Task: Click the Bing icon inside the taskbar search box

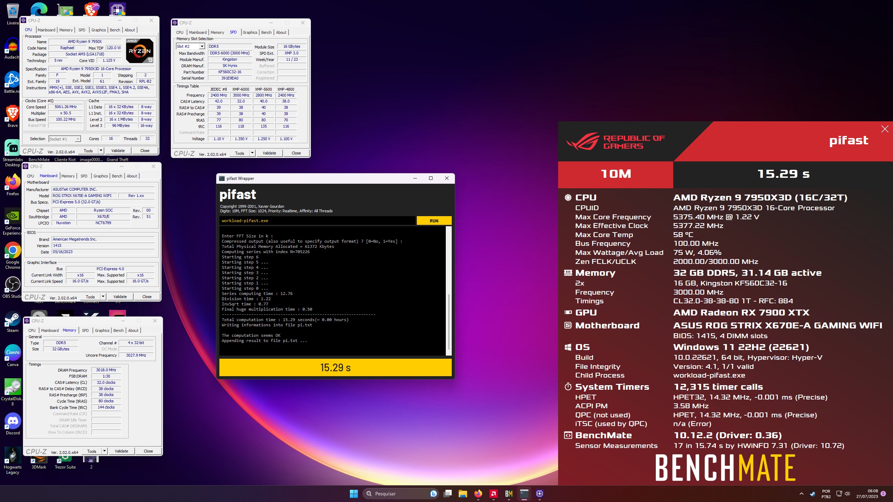Action: [433, 494]
